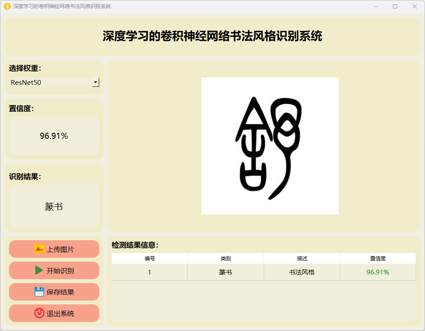The height and width of the screenshot is (331, 425).
Task: Click the 类别 column header
Action: [x=226, y=259]
